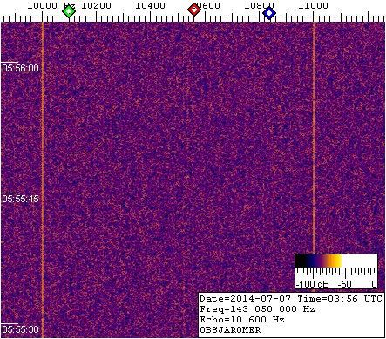
Task: Click the 10400 frequency axis label
Action: 150,5
